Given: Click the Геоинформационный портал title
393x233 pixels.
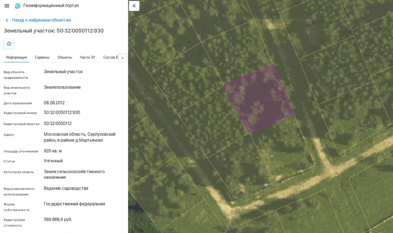Looking at the screenshot, I should (51, 6).
